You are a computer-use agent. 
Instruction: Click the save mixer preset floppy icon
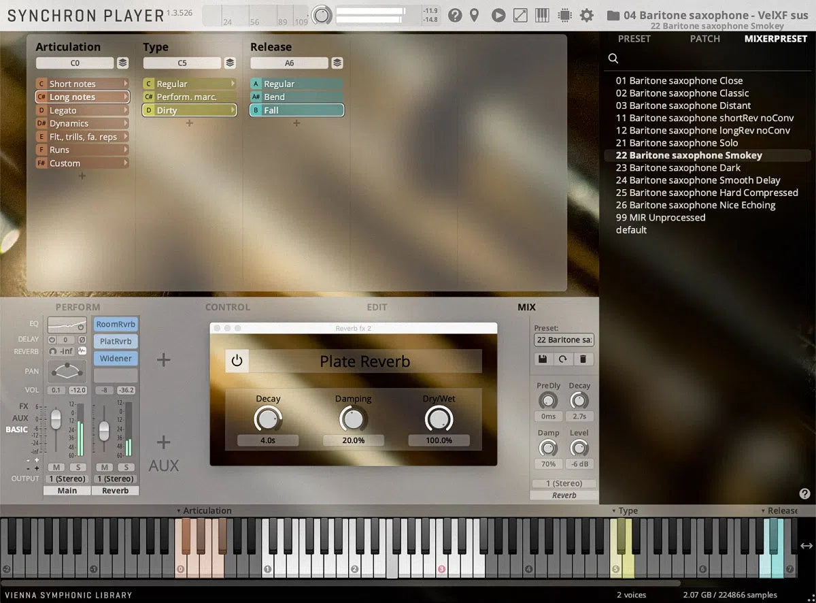[543, 359]
